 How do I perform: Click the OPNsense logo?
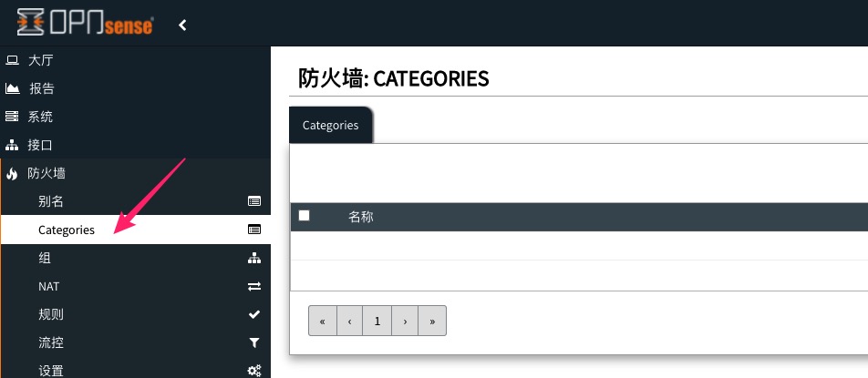[x=84, y=23]
